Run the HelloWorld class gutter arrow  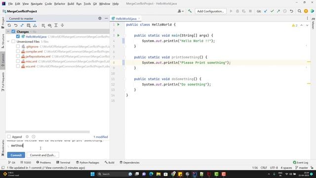click(118, 25)
